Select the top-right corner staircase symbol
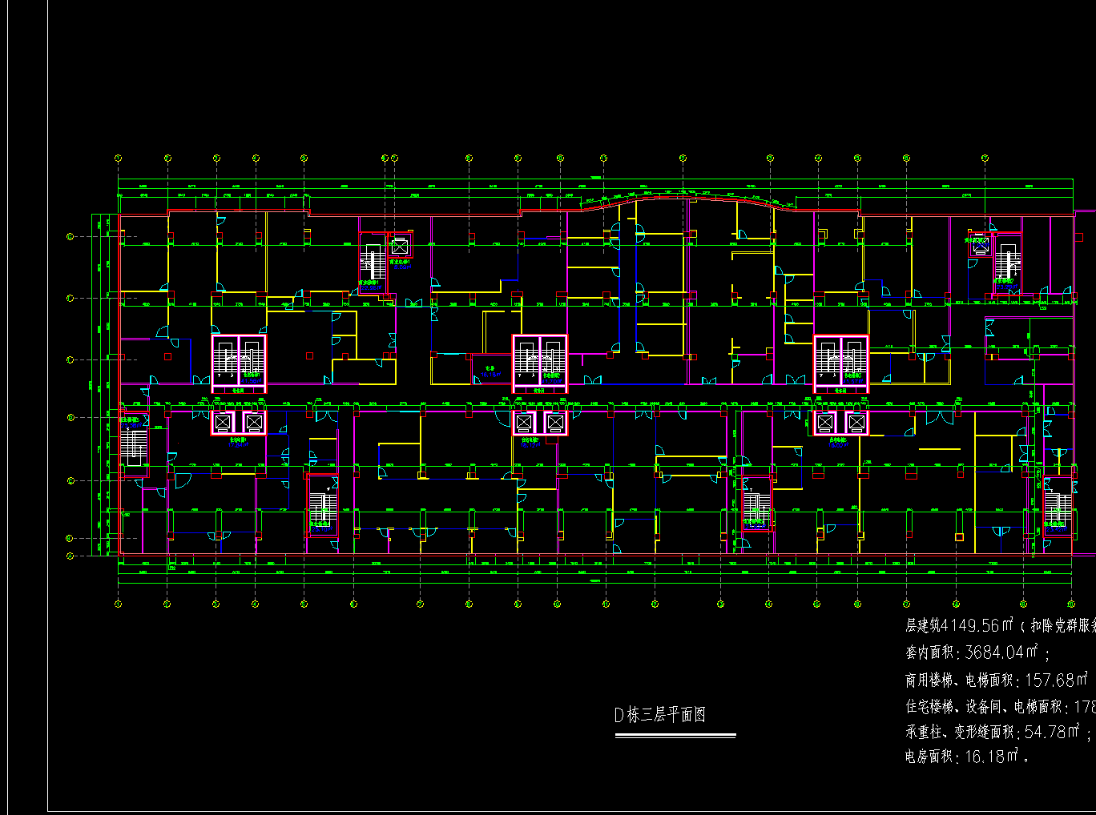Viewport: 1096px width, 815px height. pyautogui.click(x=1007, y=263)
